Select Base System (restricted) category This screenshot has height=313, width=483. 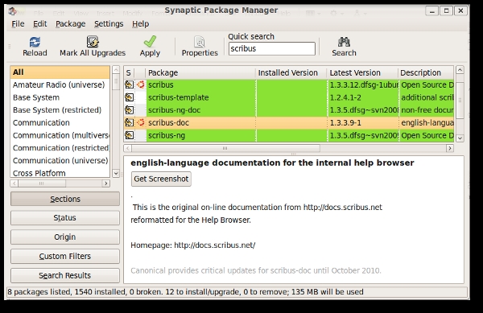(x=60, y=110)
